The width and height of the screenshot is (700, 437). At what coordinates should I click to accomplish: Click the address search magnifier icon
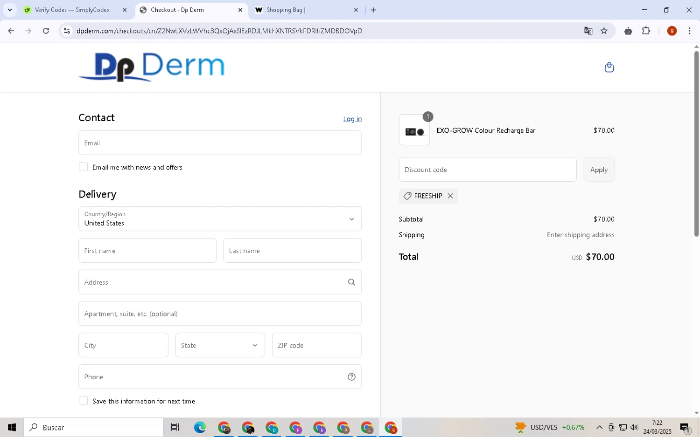click(x=351, y=282)
